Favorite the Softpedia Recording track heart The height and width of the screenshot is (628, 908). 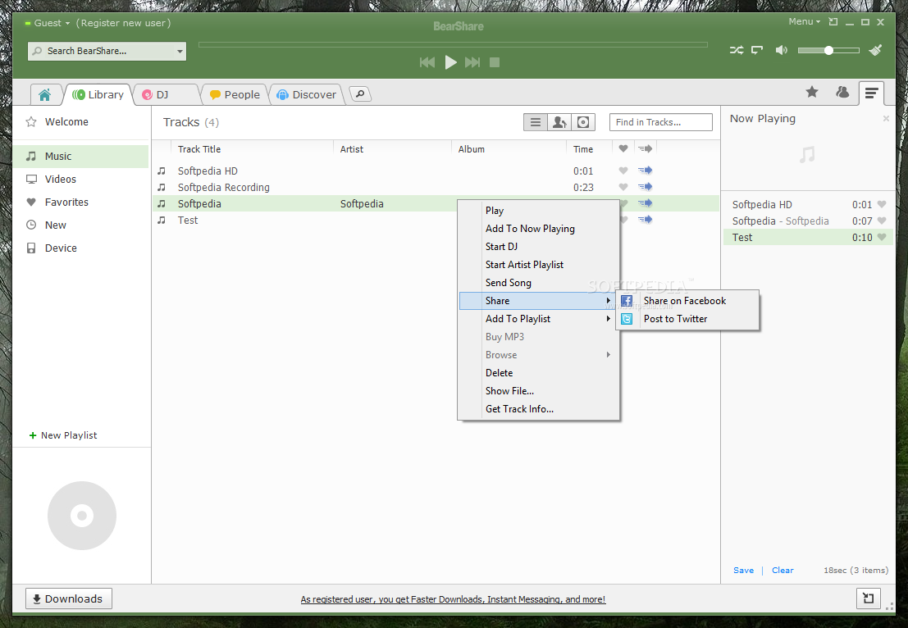pos(623,187)
